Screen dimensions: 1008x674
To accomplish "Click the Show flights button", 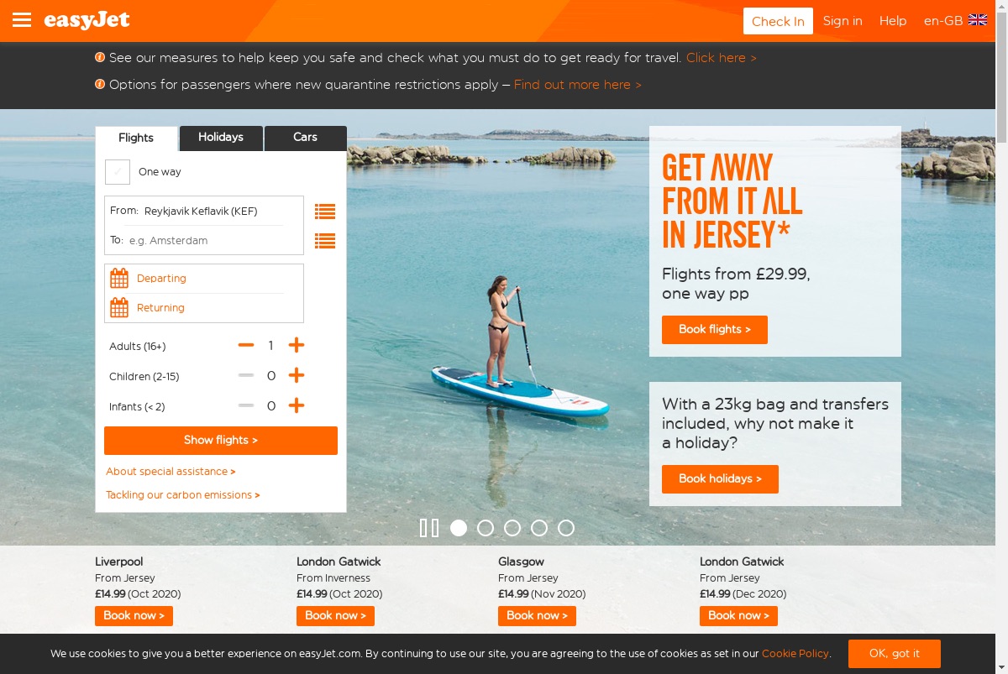I will (221, 441).
